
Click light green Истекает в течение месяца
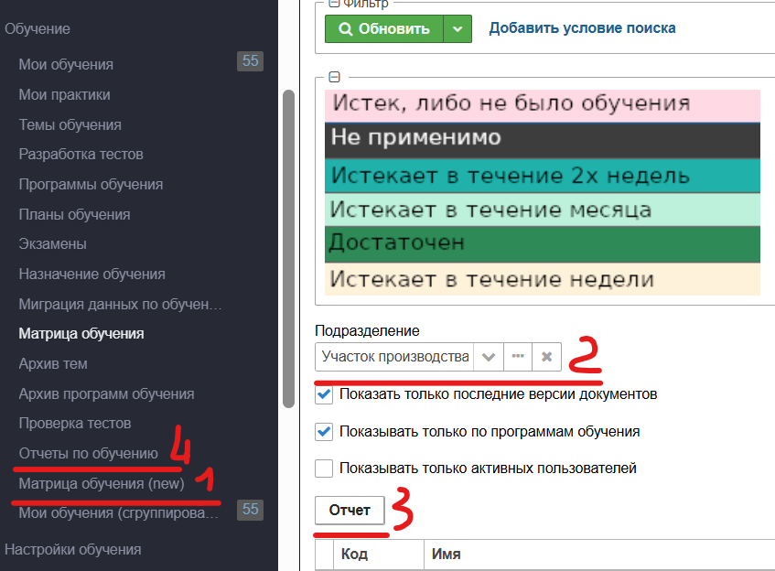click(543, 210)
